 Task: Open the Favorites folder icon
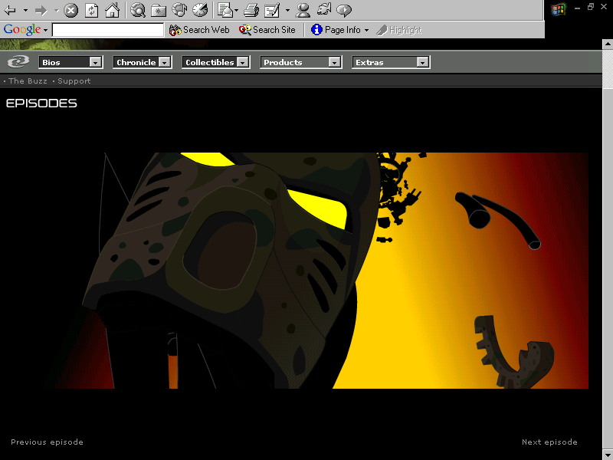(159, 10)
